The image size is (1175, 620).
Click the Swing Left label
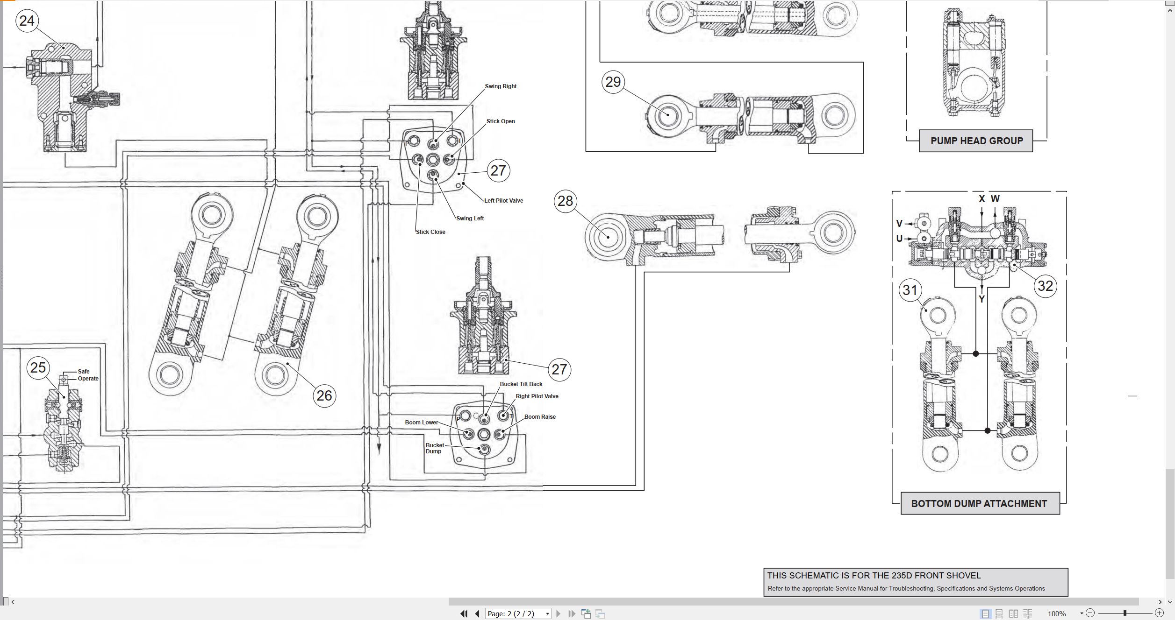(x=470, y=218)
